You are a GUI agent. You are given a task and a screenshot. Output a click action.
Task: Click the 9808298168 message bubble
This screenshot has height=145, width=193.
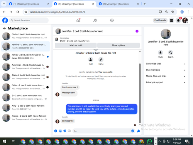(68, 121)
